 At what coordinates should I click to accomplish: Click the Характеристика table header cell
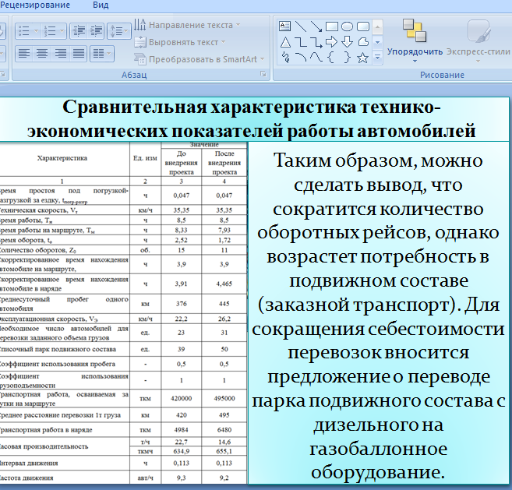pos(62,158)
